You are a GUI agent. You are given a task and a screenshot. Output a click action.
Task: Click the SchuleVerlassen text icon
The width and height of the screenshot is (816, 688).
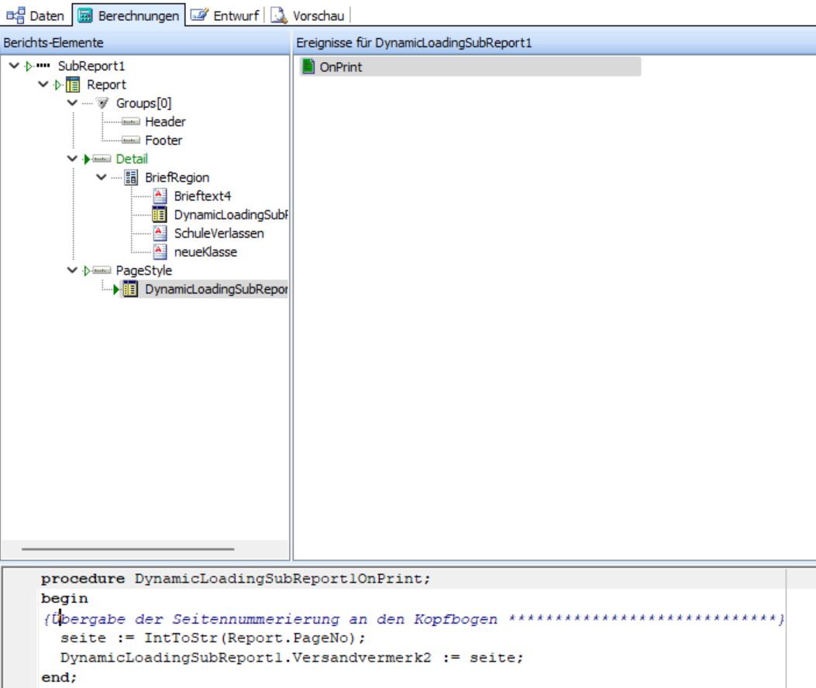click(160, 233)
